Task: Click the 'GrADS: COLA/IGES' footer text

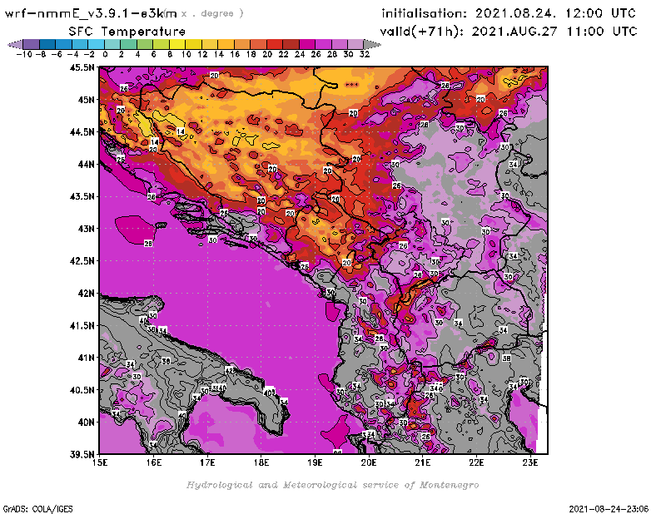Action: [37, 509]
